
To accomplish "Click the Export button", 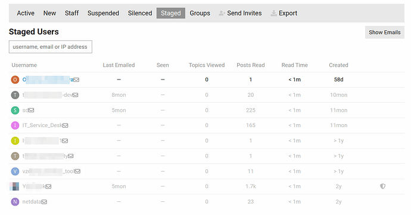I will pyautogui.click(x=284, y=13).
